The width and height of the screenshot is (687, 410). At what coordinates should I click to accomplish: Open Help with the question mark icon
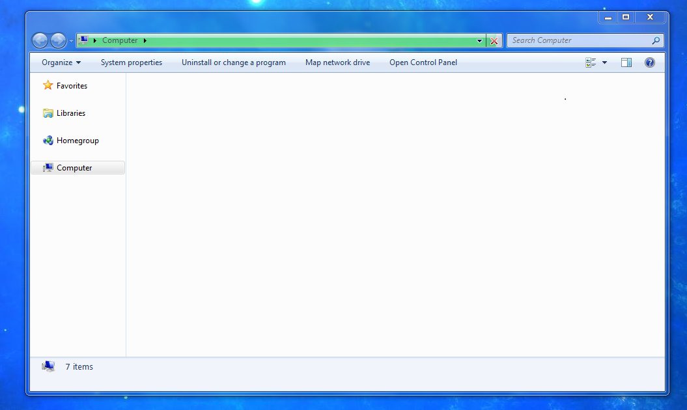[x=650, y=62]
